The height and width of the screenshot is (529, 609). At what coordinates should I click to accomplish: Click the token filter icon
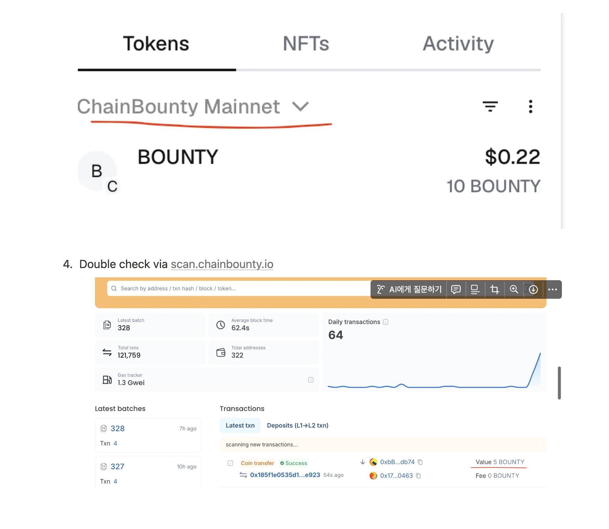pyautogui.click(x=490, y=106)
